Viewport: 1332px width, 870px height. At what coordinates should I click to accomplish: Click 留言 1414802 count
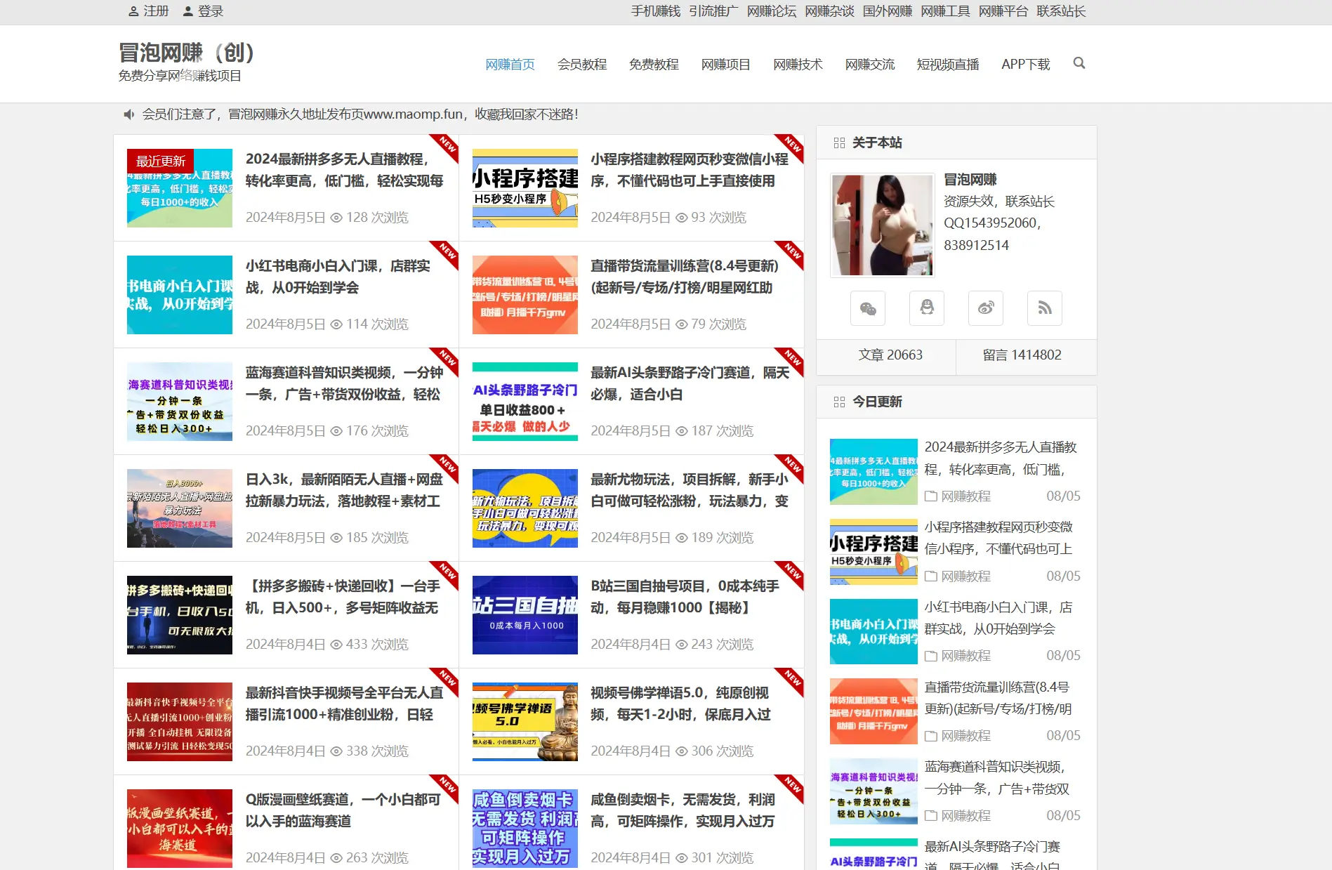click(1022, 355)
